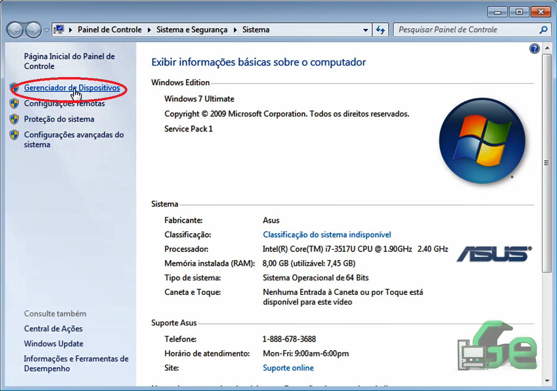Select Sistema breadcrumb

tap(256, 30)
